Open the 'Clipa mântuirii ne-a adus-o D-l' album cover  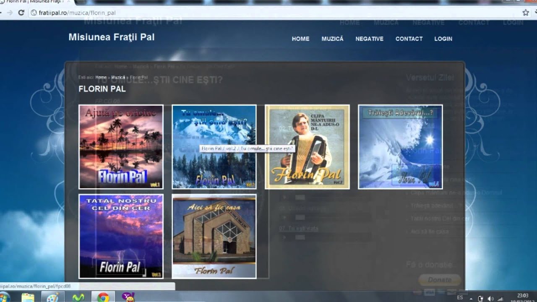pos(307,147)
